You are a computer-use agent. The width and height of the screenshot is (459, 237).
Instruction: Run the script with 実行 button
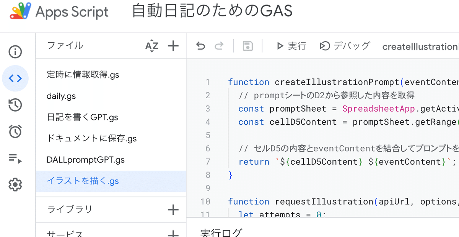coord(291,46)
